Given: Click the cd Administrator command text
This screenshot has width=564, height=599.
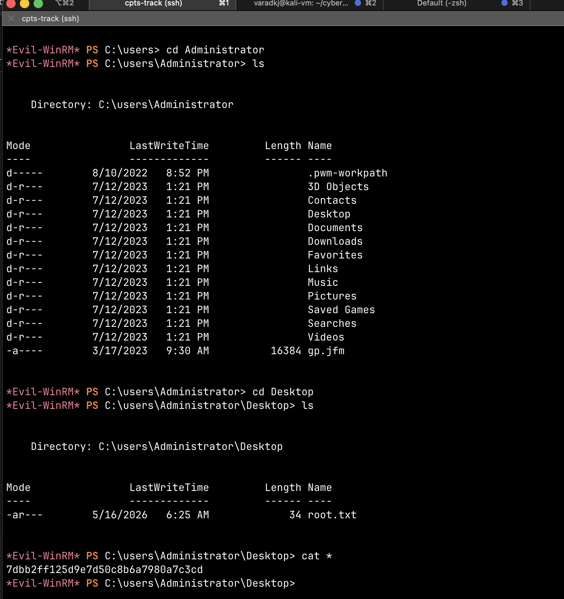Looking at the screenshot, I should (215, 50).
